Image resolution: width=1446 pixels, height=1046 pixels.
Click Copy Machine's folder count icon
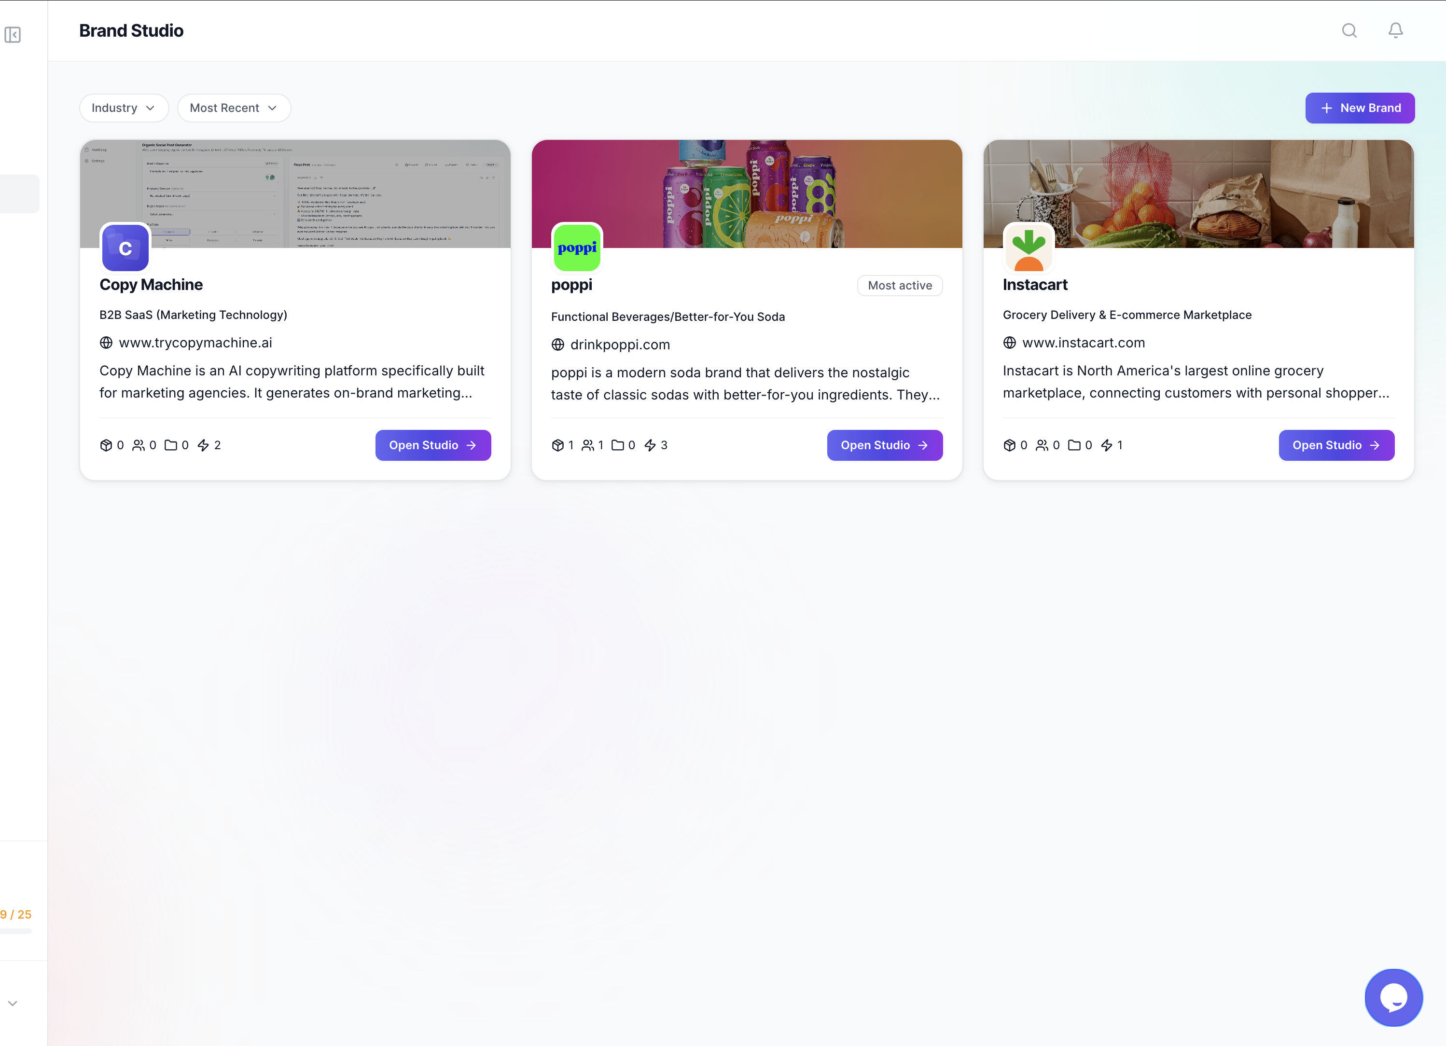pos(171,445)
